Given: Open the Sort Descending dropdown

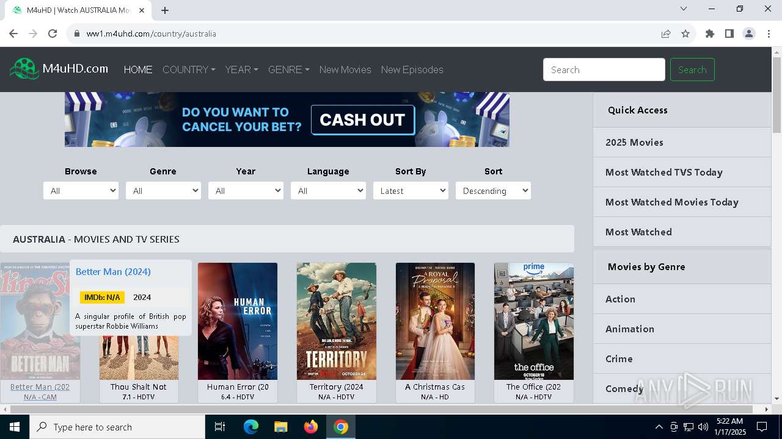Looking at the screenshot, I should pyautogui.click(x=493, y=191).
